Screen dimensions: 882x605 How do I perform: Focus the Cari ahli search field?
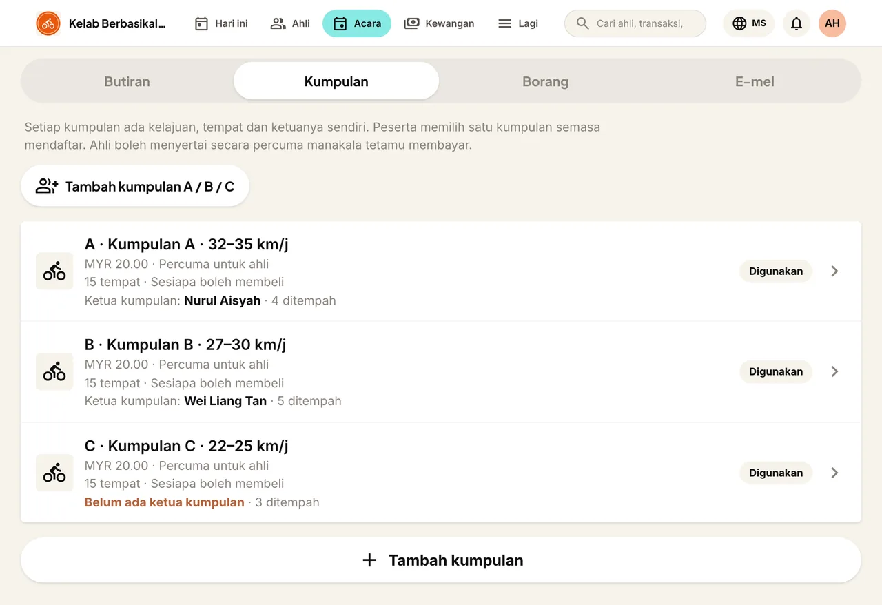coord(635,23)
